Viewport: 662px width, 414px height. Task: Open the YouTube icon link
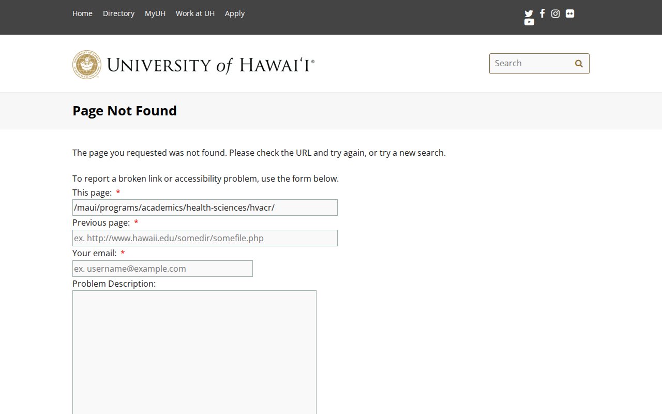pos(529,22)
